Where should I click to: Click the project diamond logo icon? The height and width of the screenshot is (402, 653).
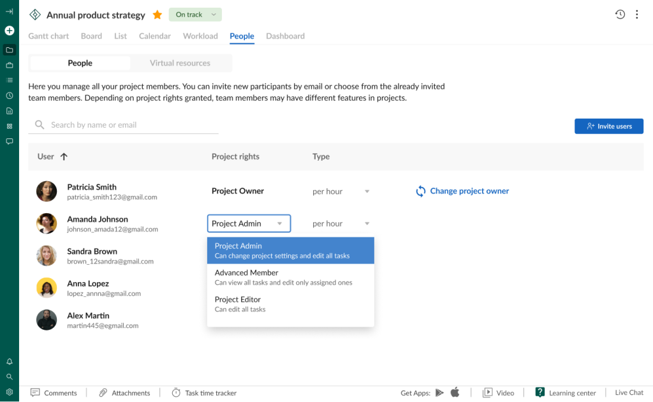(35, 15)
